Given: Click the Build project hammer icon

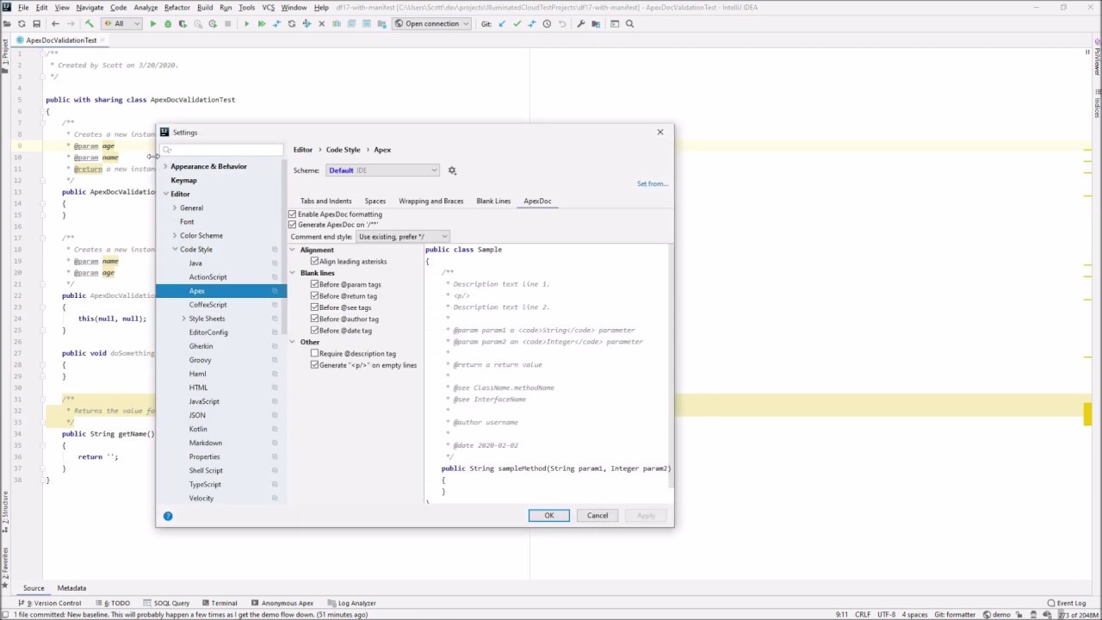Looking at the screenshot, I should [x=90, y=24].
